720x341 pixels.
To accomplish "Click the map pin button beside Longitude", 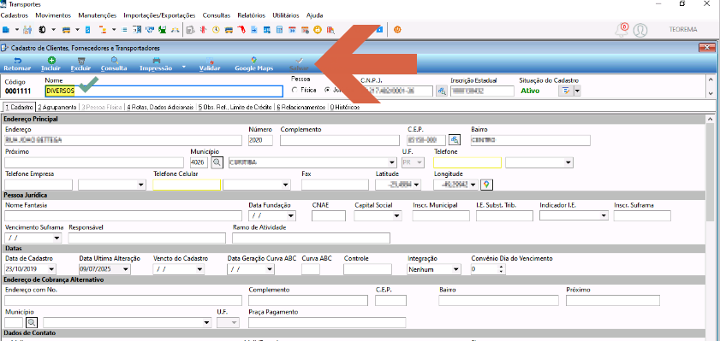I will (x=486, y=185).
